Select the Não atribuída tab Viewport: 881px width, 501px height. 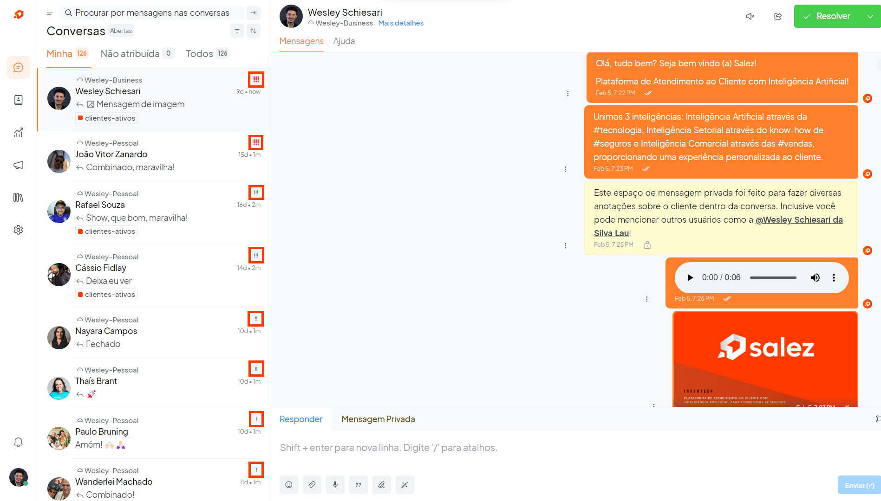pos(137,54)
